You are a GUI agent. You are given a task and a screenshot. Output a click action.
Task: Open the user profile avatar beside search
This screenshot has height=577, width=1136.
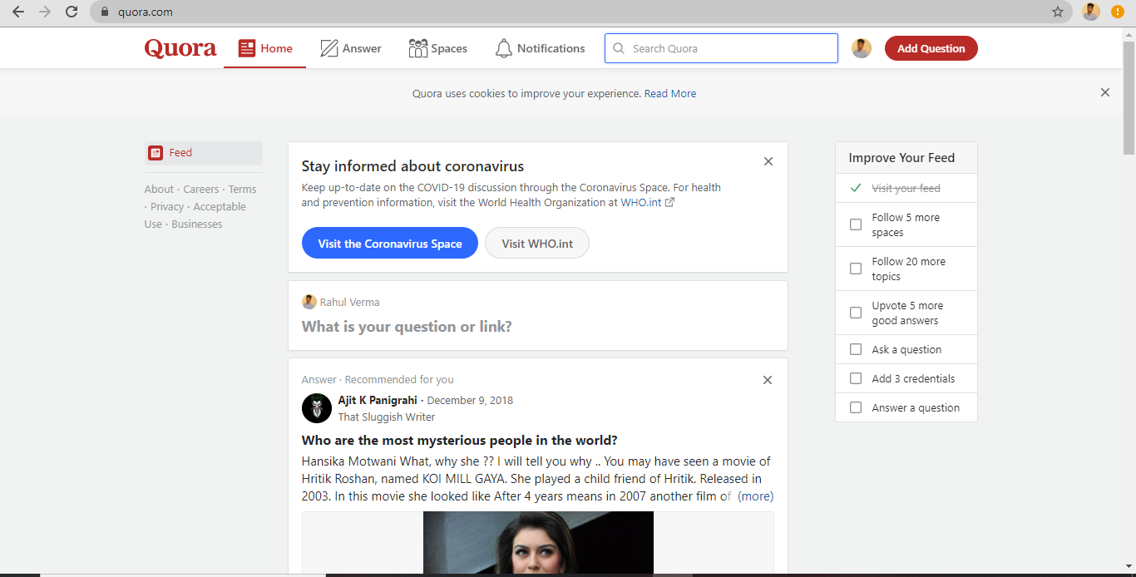coord(862,48)
